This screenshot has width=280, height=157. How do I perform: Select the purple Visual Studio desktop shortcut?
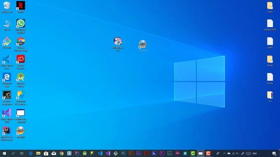[7, 116]
